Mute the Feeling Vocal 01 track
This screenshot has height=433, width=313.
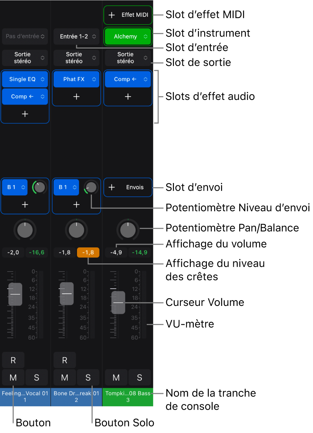tap(13, 377)
